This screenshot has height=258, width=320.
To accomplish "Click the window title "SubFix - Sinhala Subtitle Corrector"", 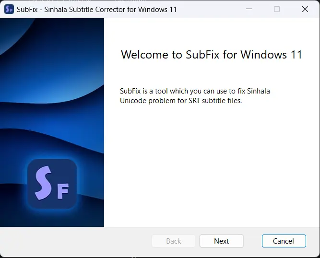I will coord(97,10).
